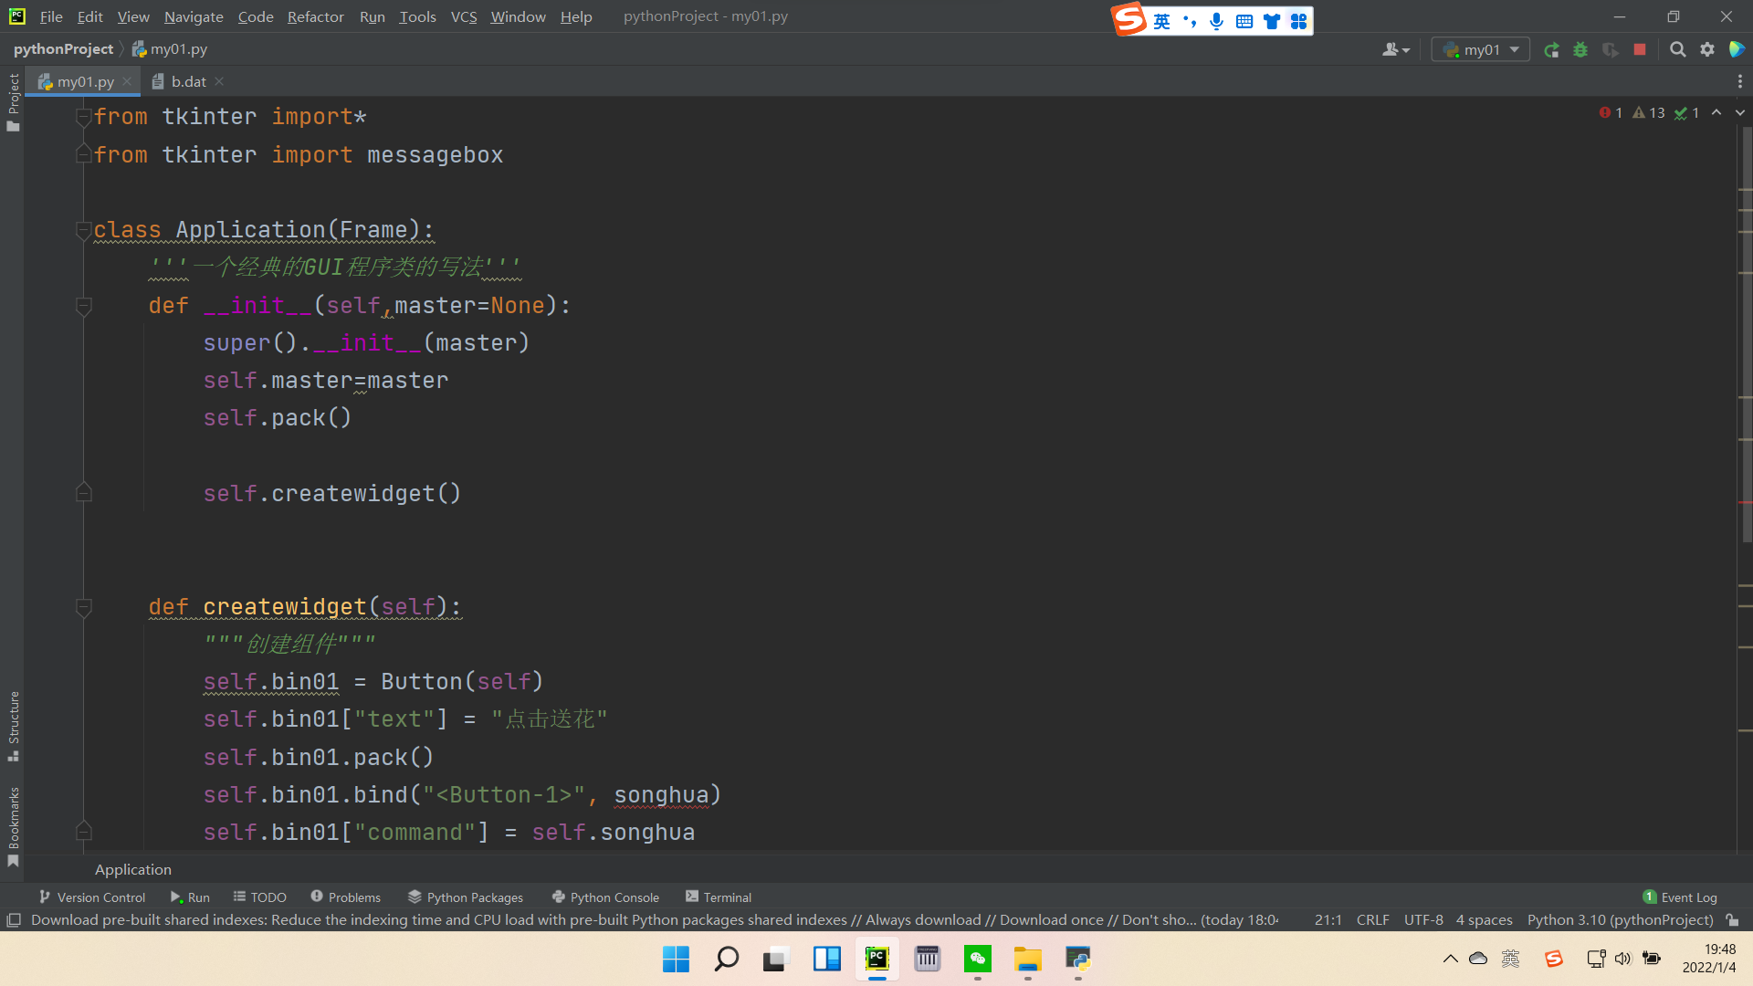Open the Run tool window
The width and height of the screenshot is (1753, 986).
[190, 897]
